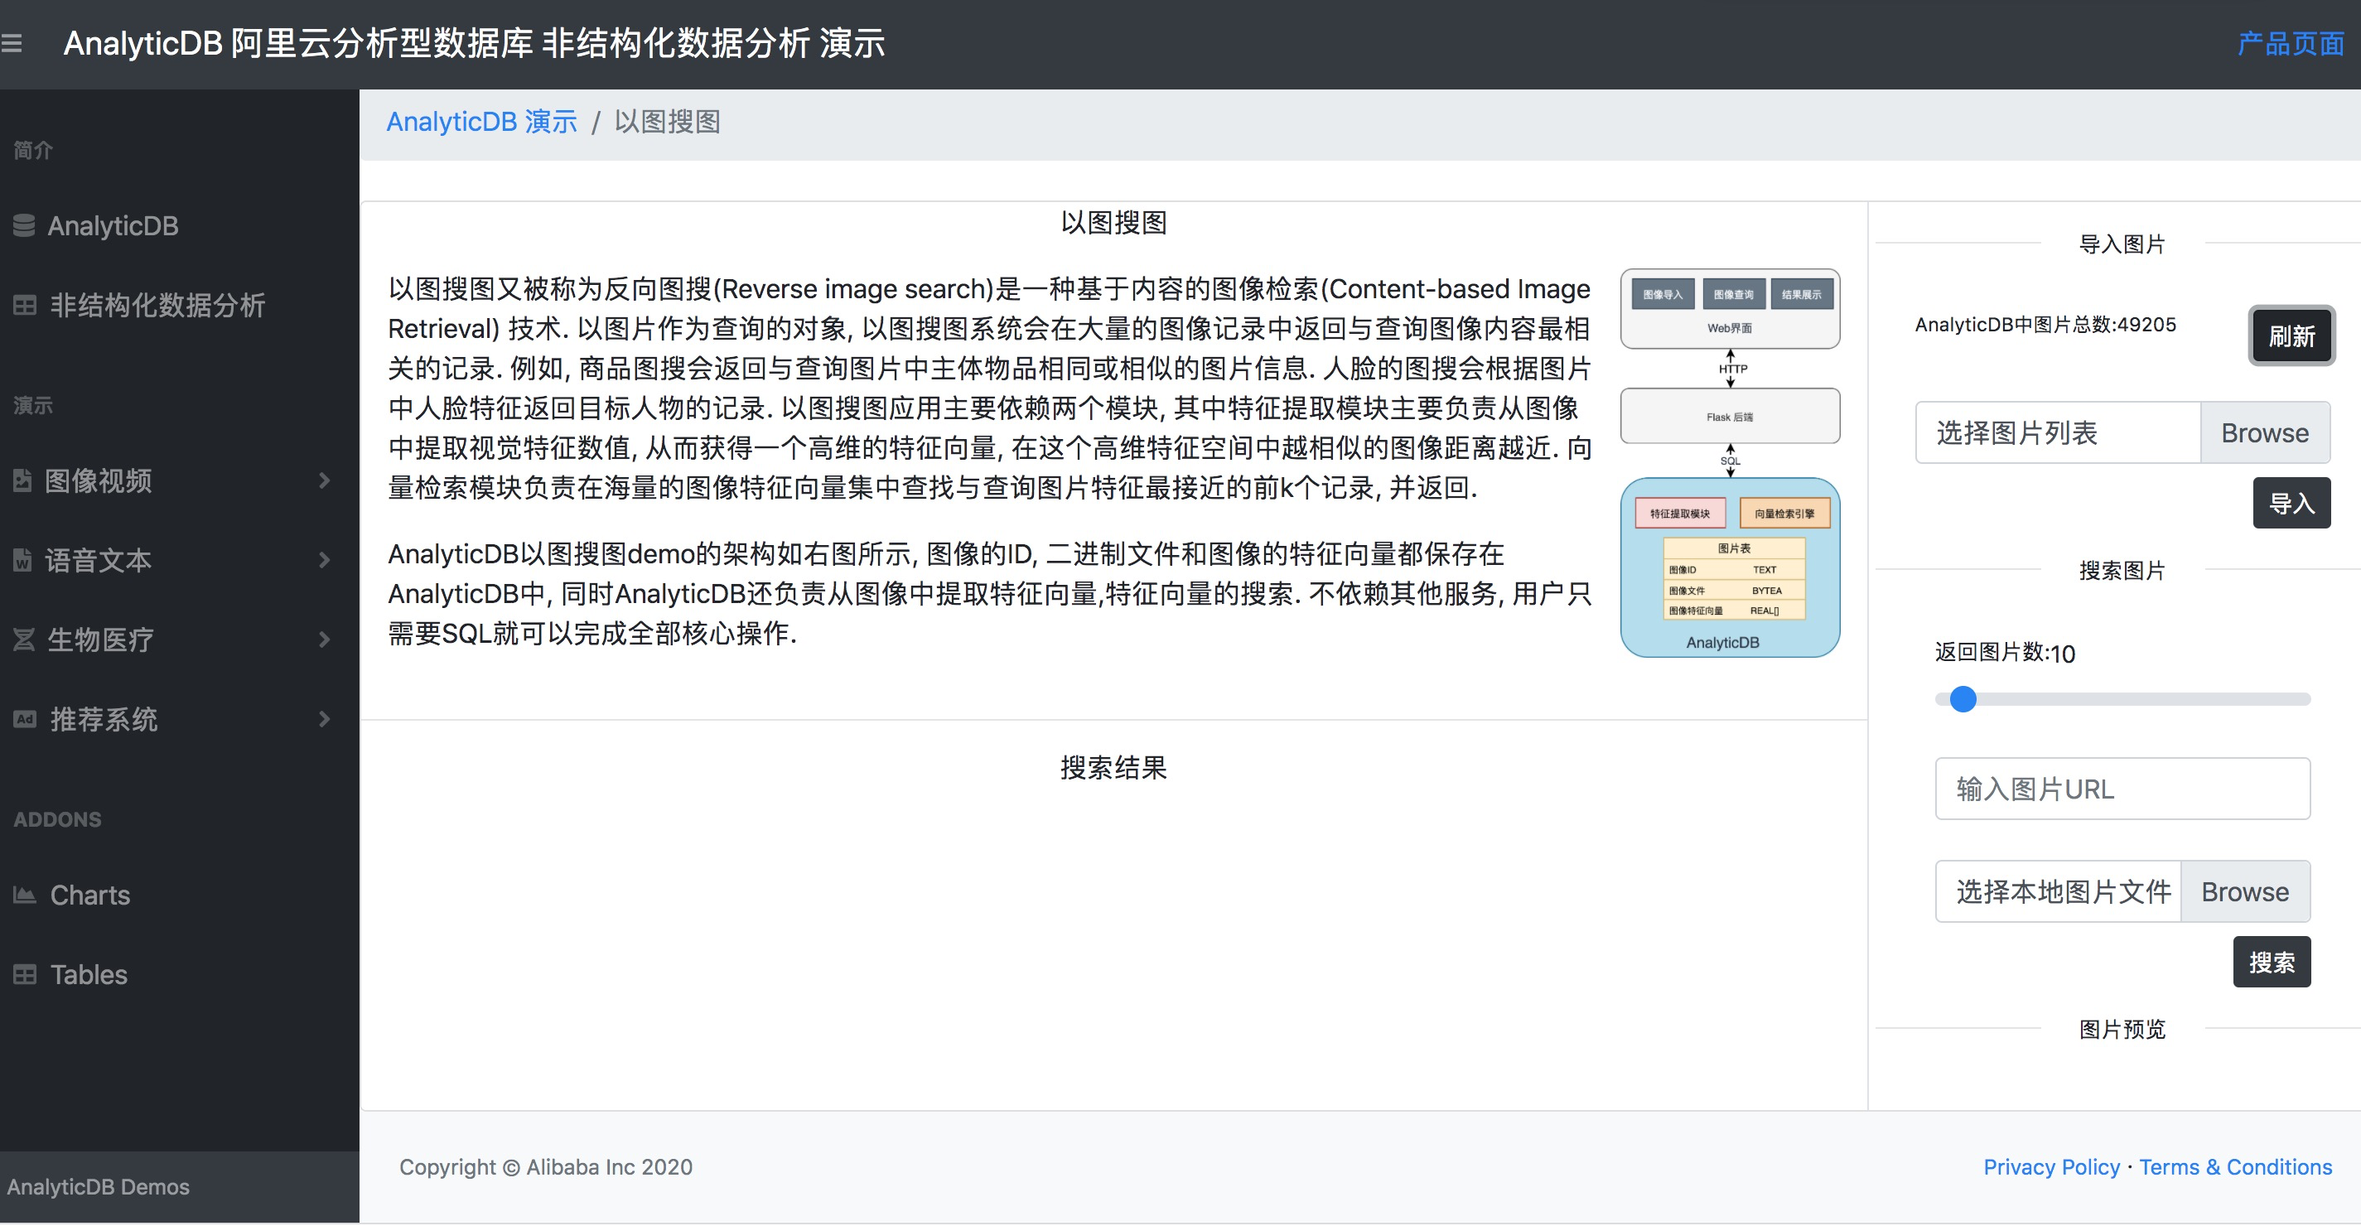Select the 语音文本 menu entry
Viewport: 2361px width, 1226px height.
(x=98, y=560)
